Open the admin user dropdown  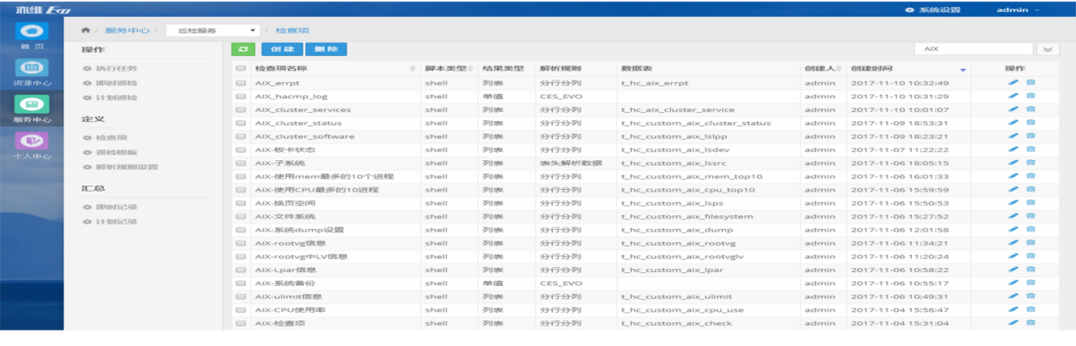pyautogui.click(x=1017, y=9)
